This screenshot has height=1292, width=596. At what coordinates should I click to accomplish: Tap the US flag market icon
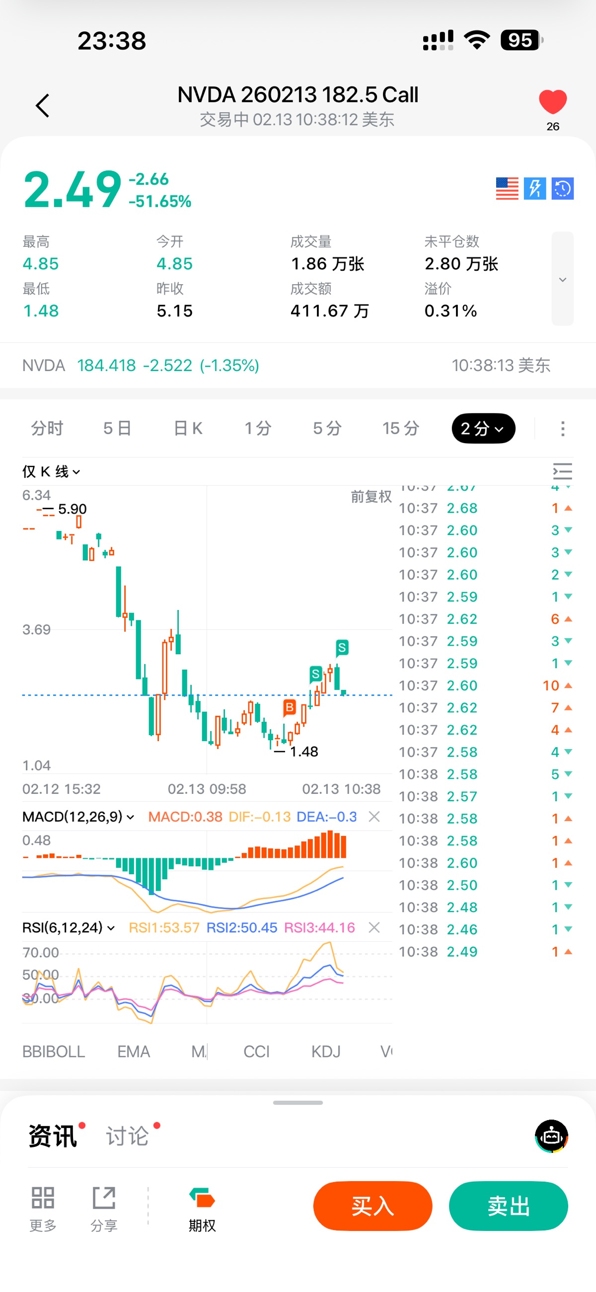[507, 189]
